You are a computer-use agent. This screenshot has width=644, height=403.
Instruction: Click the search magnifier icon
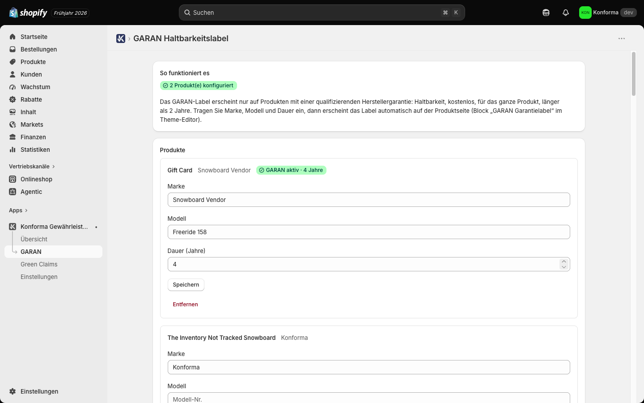(x=187, y=13)
